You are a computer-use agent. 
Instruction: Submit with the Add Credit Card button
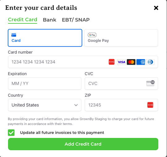click(x=83, y=144)
